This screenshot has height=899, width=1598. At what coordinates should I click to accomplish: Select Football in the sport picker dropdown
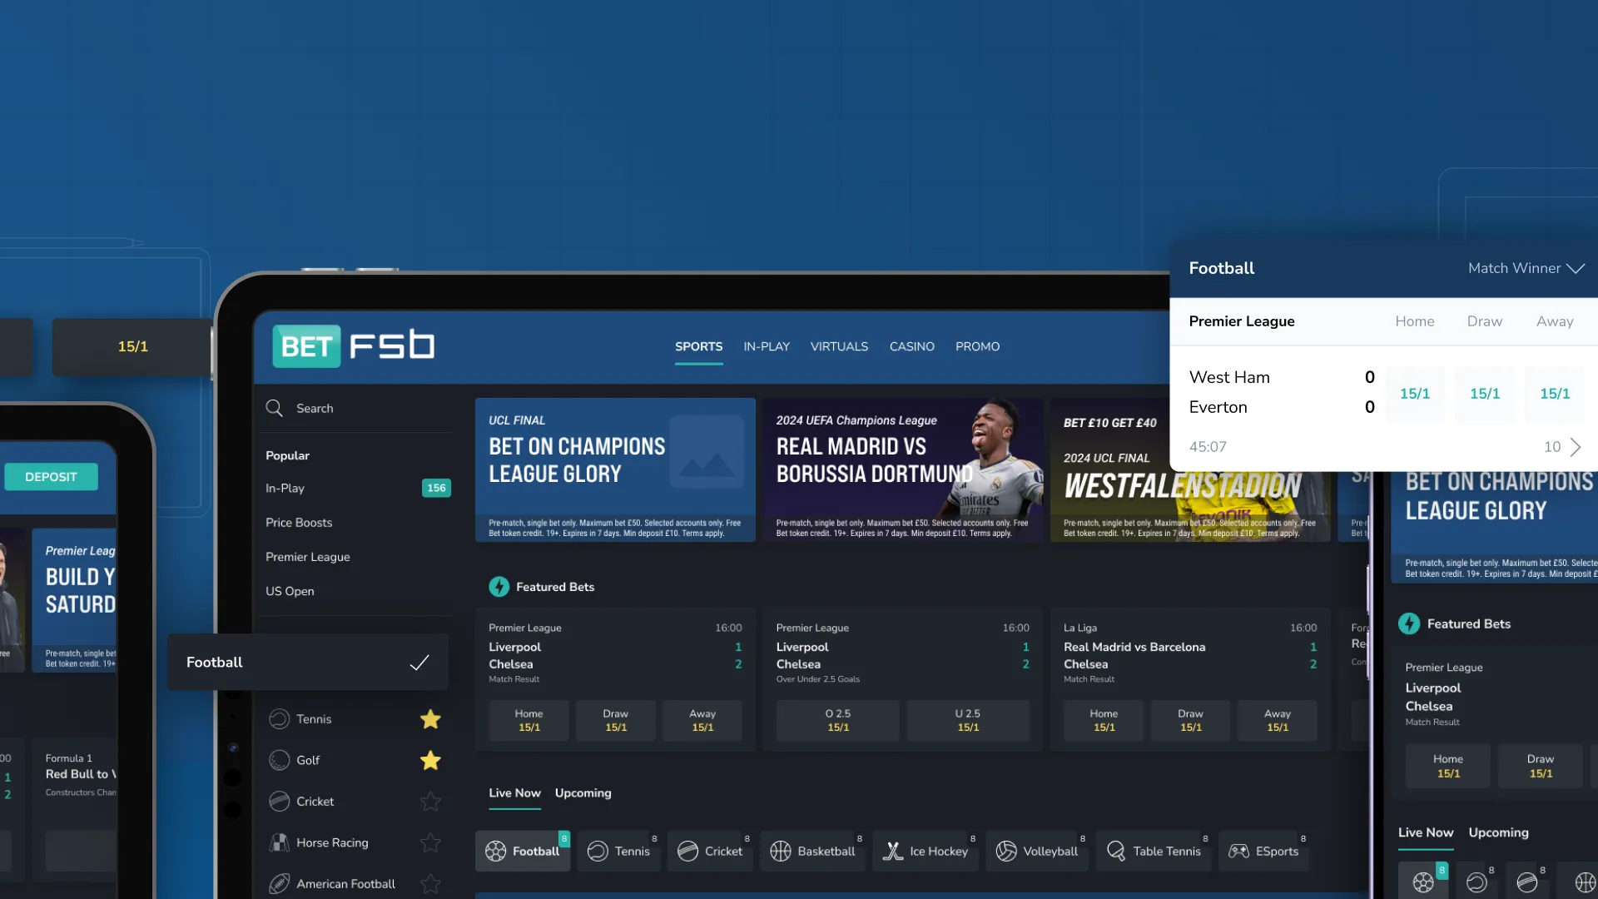307,662
